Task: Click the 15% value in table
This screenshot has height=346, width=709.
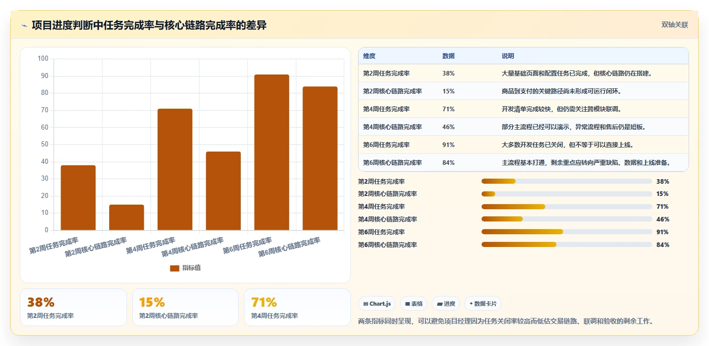Action: (x=448, y=91)
